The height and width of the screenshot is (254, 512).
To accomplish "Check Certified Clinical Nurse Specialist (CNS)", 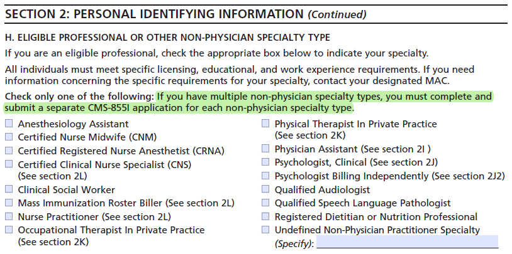I will pos(9,164).
